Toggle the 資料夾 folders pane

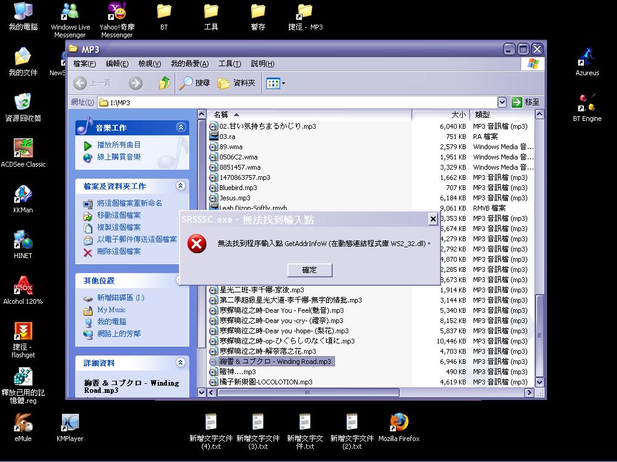pos(236,83)
